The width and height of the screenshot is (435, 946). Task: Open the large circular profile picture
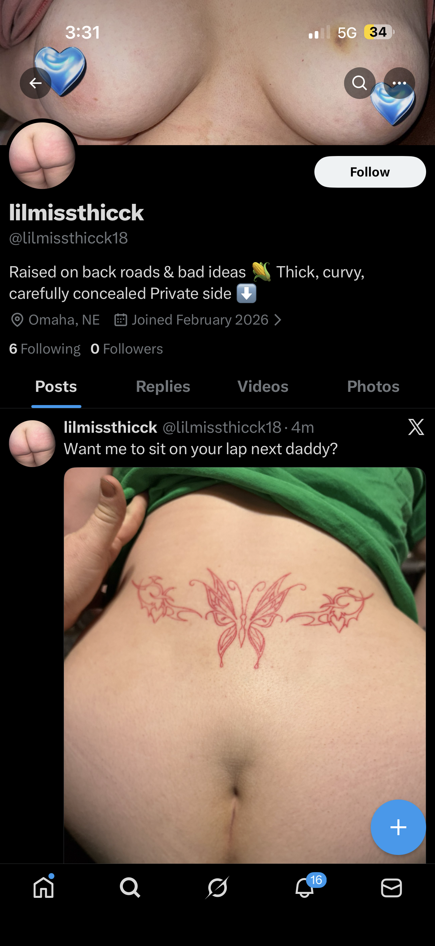[42, 156]
